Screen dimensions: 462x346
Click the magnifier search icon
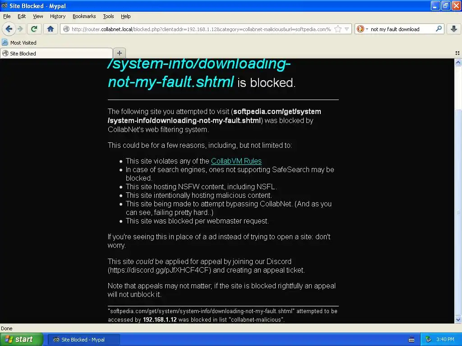[439, 29]
